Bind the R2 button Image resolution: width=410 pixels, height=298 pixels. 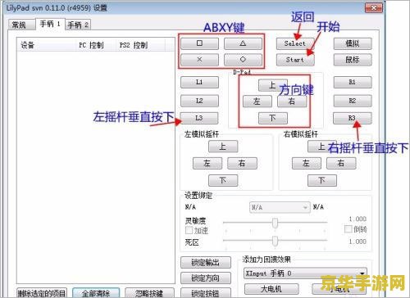(353, 101)
